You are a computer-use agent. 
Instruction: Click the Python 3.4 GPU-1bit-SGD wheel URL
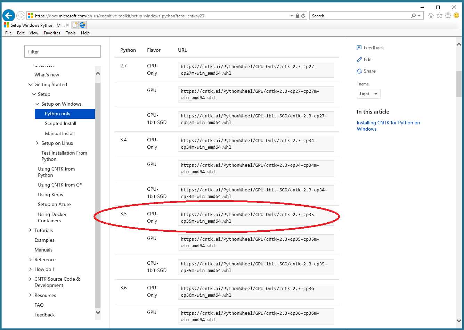(256, 193)
